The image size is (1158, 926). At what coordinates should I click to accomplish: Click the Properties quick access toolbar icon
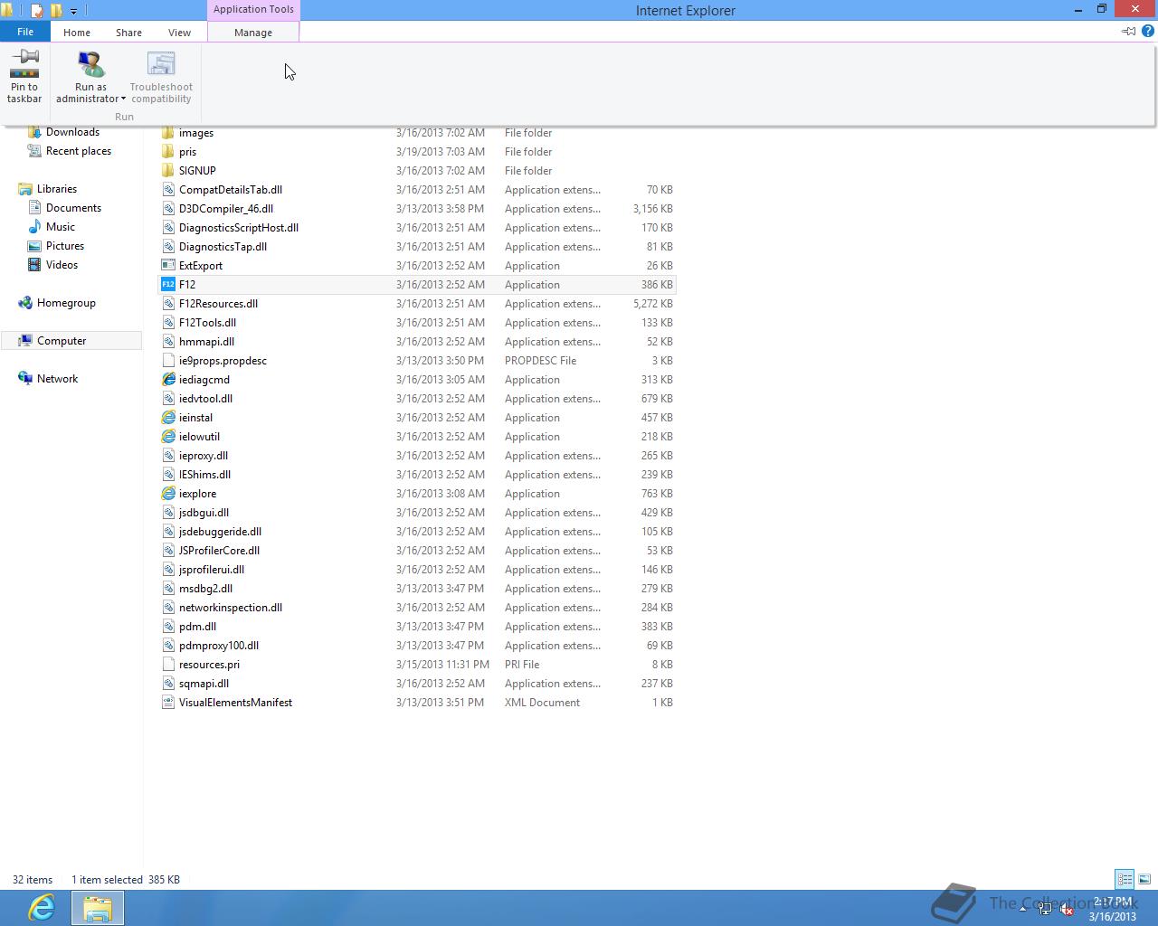point(37,11)
